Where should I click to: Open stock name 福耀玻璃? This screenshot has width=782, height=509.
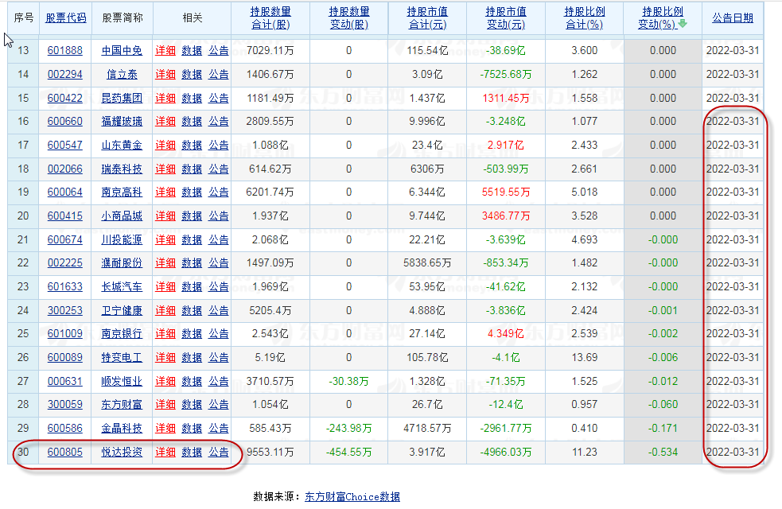click(x=122, y=122)
